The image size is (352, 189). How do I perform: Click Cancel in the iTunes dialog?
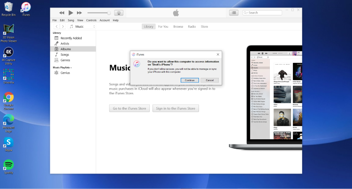209,80
